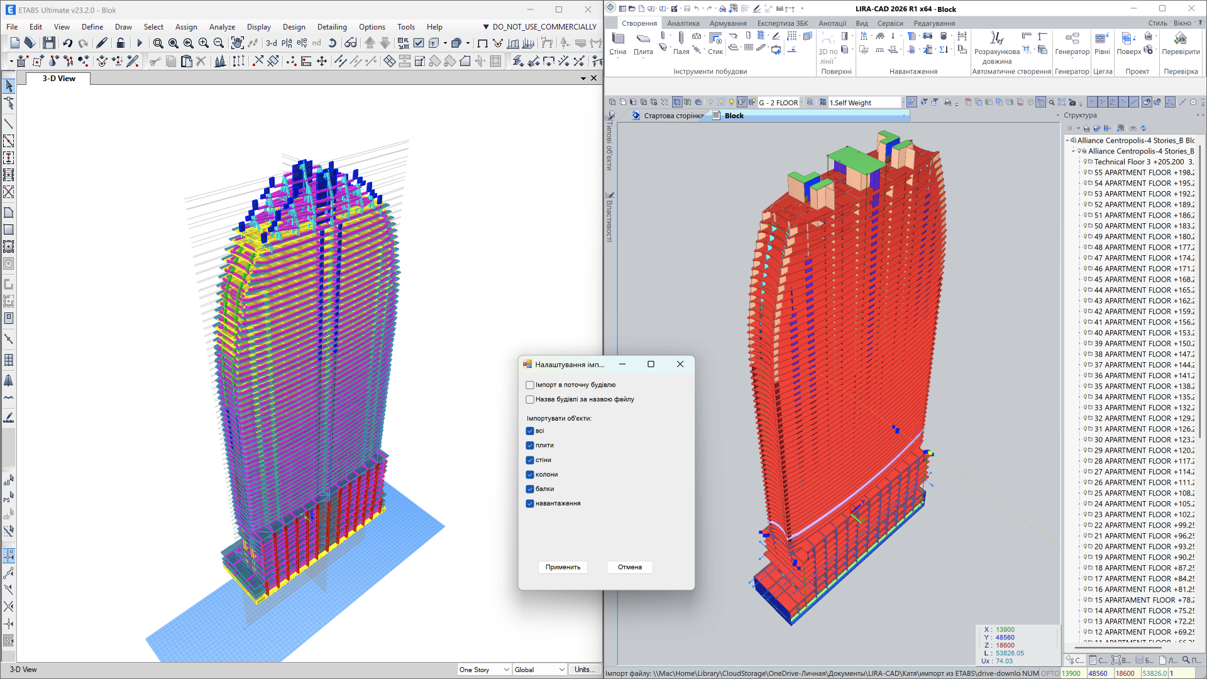Open the 1.Self Weight load case dropdown

coord(903,102)
